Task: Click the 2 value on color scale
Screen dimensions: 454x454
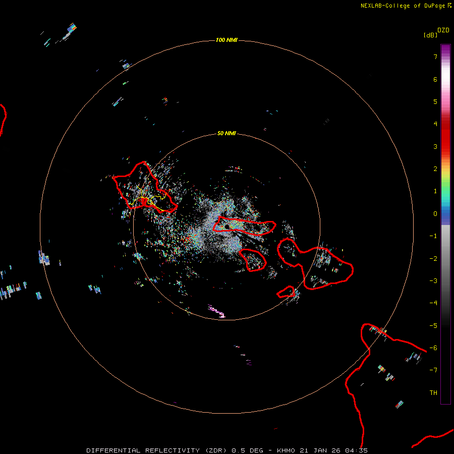Action: [x=435, y=169]
